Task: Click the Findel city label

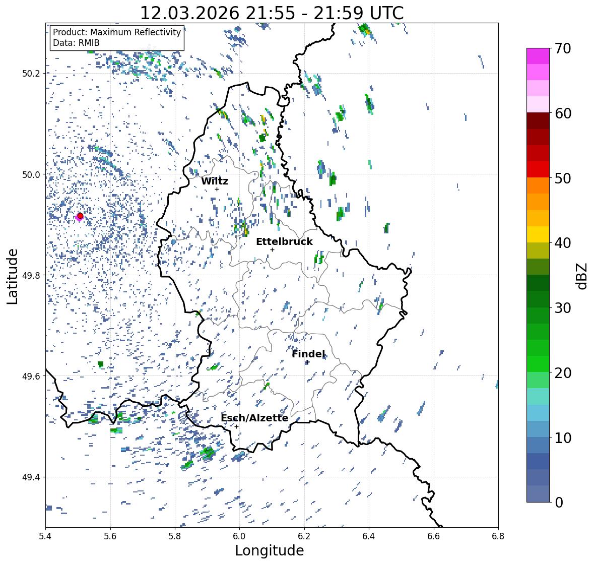Action: pyautogui.click(x=308, y=354)
